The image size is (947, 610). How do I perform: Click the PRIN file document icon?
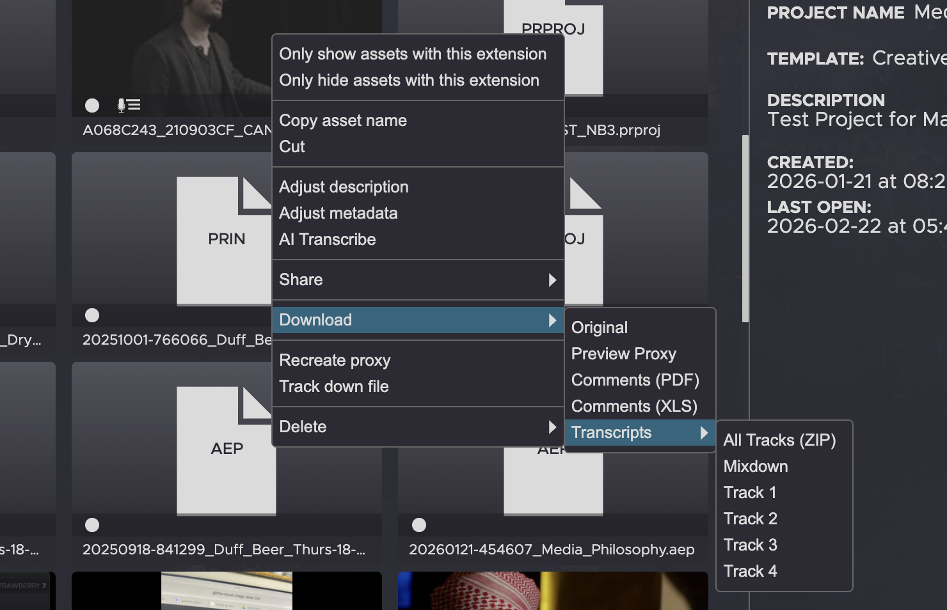[225, 240]
